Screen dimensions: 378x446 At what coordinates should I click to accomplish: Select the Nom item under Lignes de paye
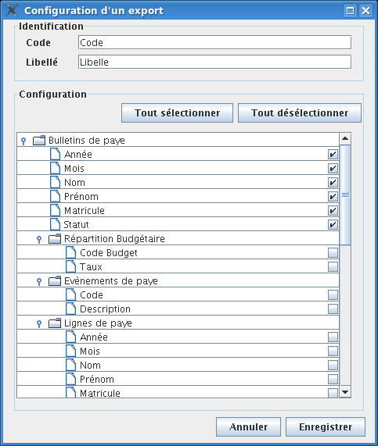pyautogui.click(x=178, y=366)
